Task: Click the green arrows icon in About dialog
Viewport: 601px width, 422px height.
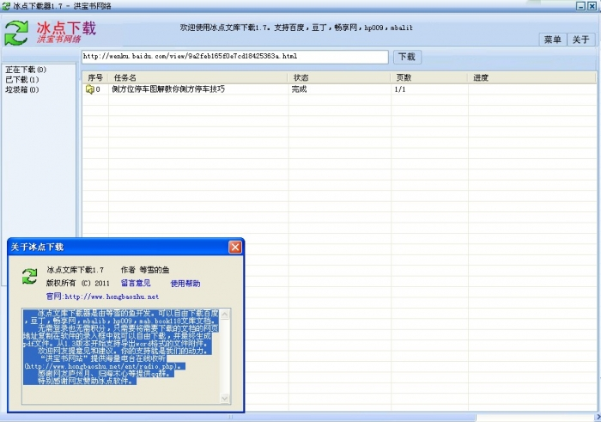Action: [x=29, y=276]
